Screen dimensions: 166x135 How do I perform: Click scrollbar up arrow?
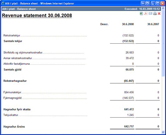[x=163, y=8]
